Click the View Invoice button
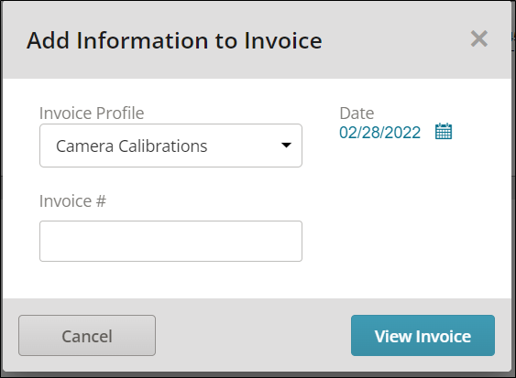516x378 pixels. coord(423,335)
